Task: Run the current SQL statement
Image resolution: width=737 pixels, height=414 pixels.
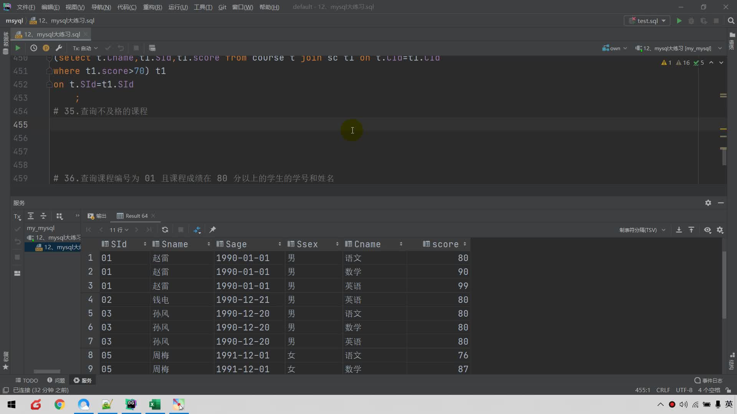Action: coord(18,48)
